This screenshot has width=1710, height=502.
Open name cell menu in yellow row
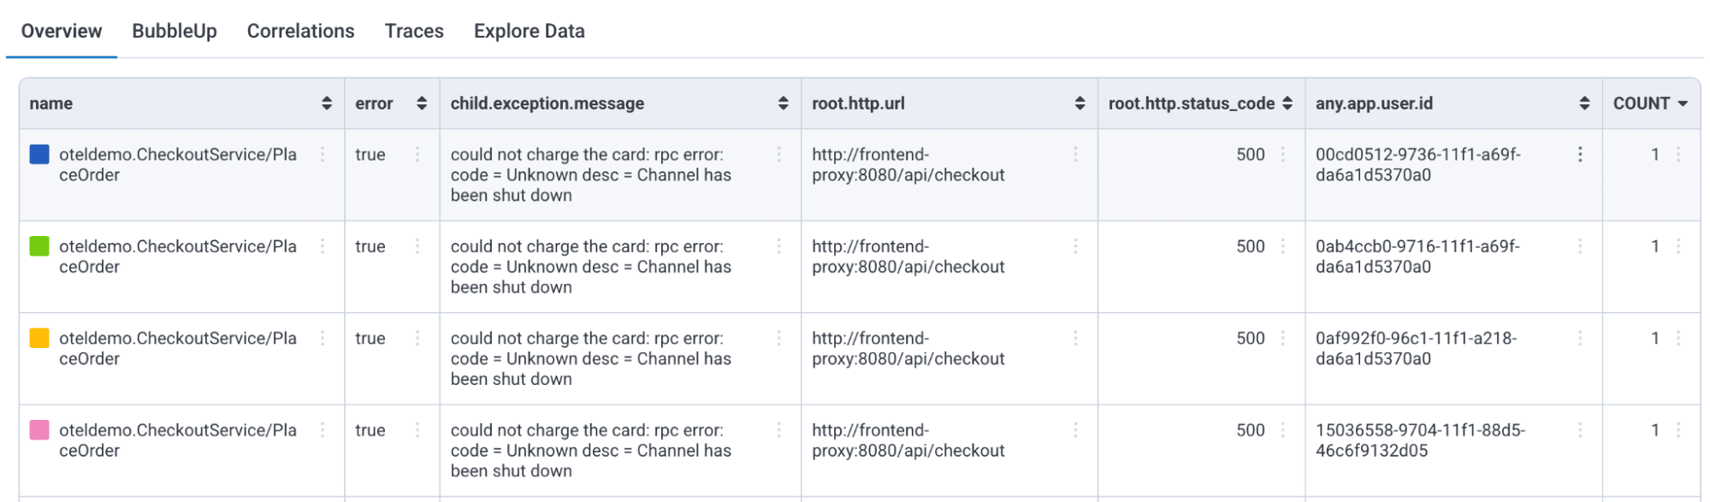click(322, 338)
